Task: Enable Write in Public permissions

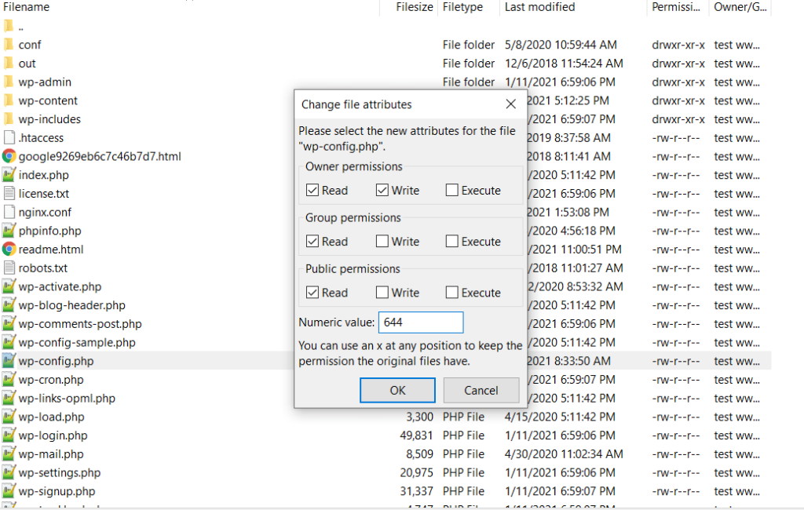Action: click(383, 292)
